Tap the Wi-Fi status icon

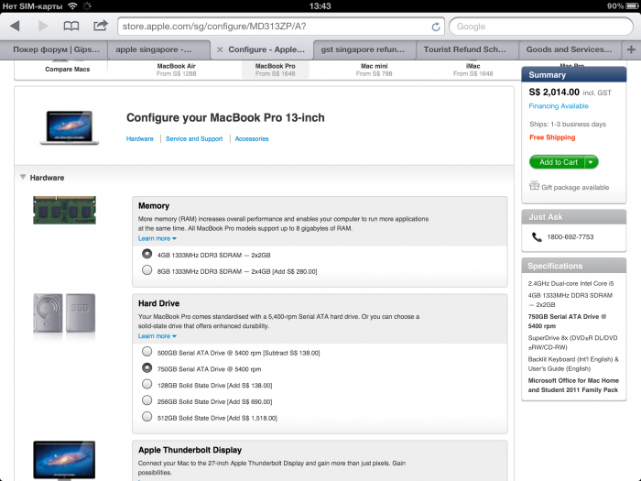pyautogui.click(x=72, y=5)
